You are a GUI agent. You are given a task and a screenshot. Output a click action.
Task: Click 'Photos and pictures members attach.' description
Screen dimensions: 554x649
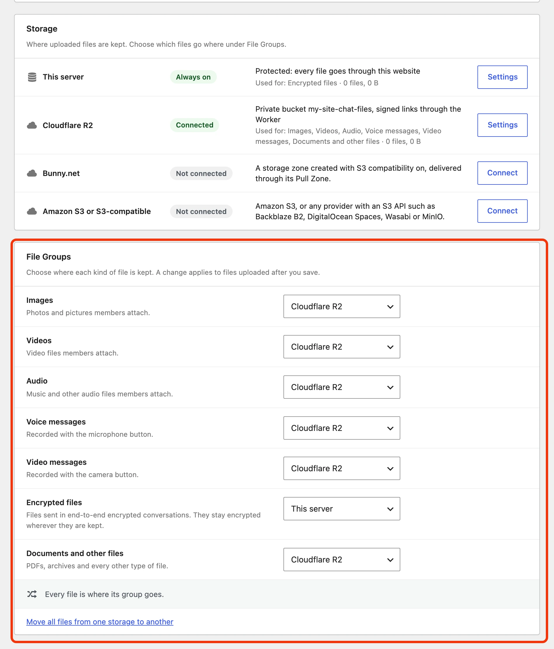tap(88, 313)
